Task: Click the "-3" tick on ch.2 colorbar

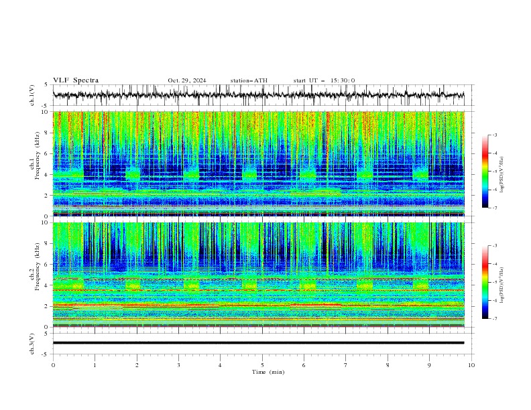Action: (494, 246)
